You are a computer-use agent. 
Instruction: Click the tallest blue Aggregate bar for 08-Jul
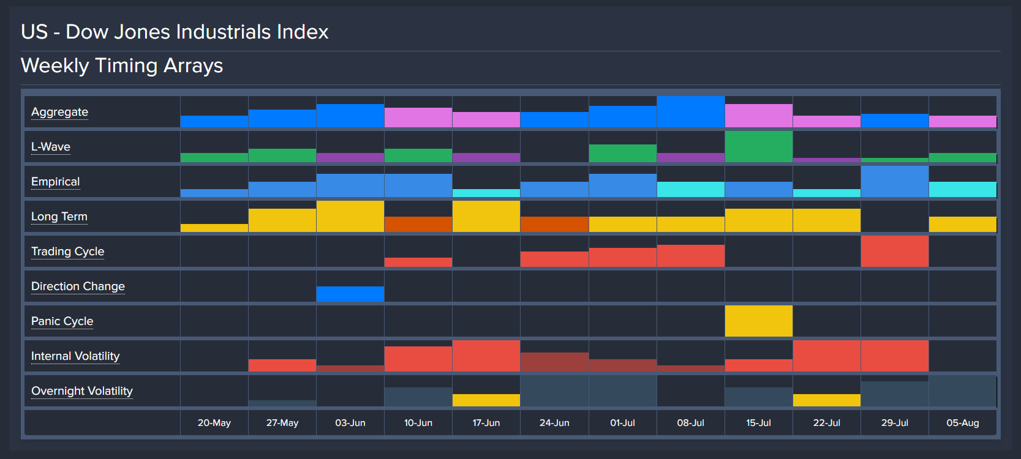(x=690, y=112)
